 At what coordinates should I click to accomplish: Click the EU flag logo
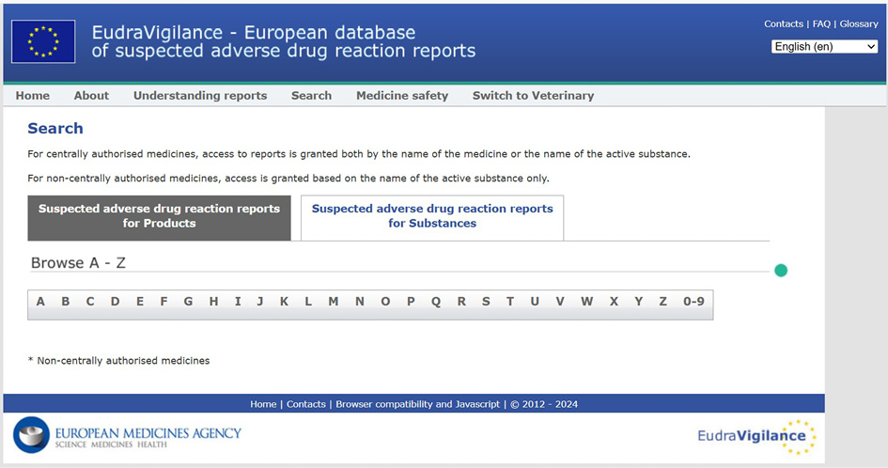click(43, 41)
